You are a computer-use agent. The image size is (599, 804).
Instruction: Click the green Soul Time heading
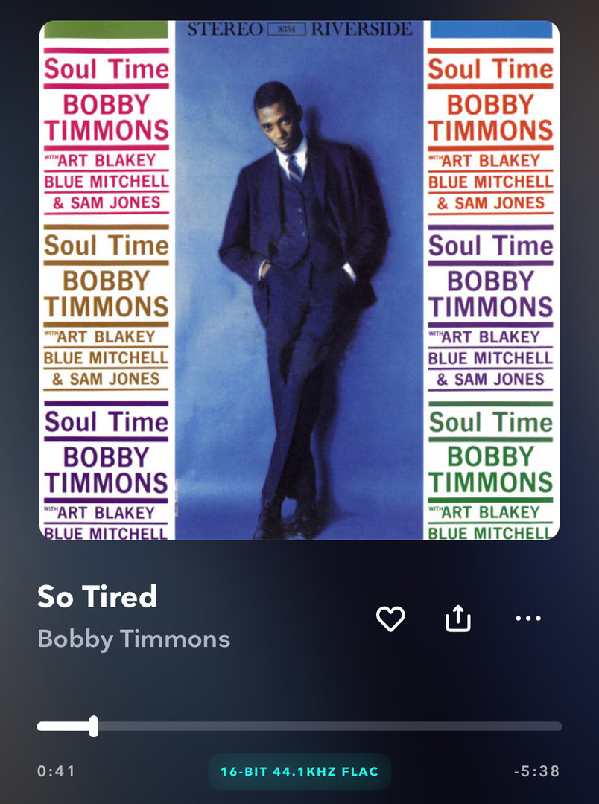coord(491,423)
